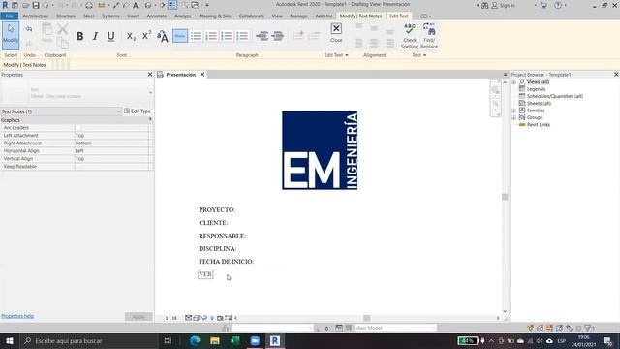Viewport: 620px width, 349px height.
Task: Close the Presentación view tab
Action: click(202, 75)
